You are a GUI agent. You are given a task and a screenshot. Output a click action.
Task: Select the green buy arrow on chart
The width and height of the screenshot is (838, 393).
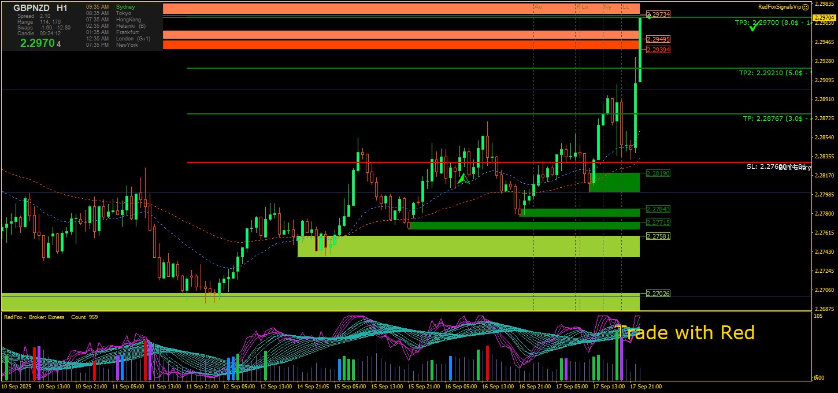[x=463, y=179]
